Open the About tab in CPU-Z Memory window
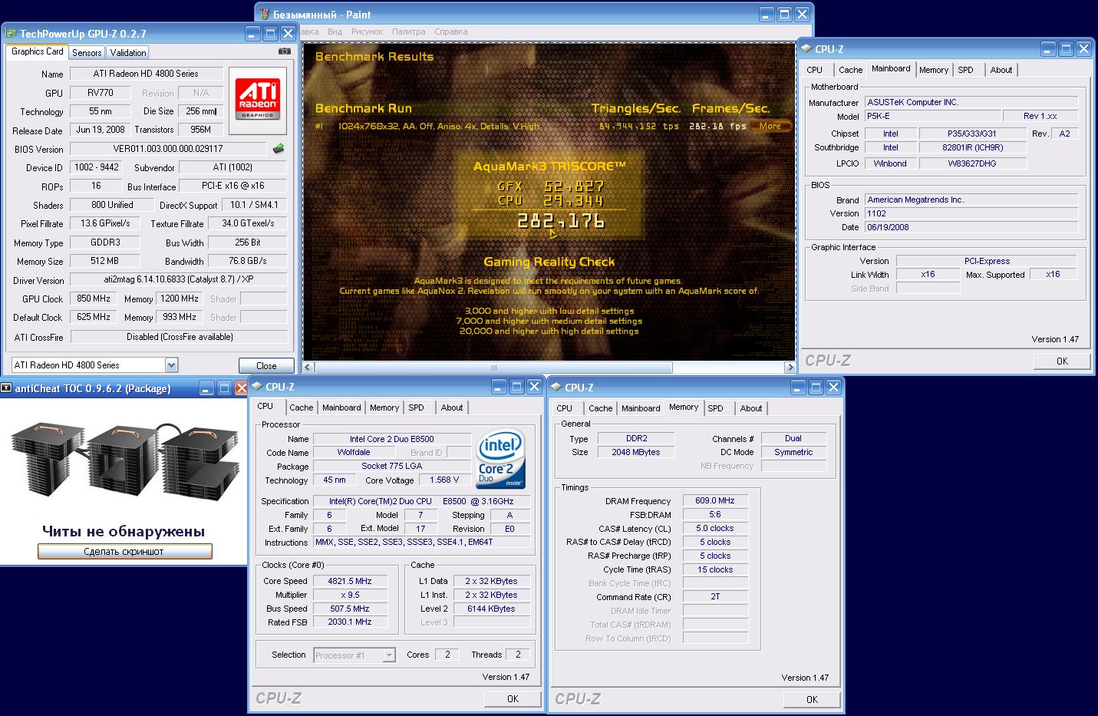 (x=751, y=408)
